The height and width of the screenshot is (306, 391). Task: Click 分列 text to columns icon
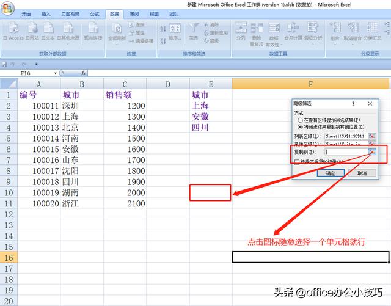(x=241, y=31)
